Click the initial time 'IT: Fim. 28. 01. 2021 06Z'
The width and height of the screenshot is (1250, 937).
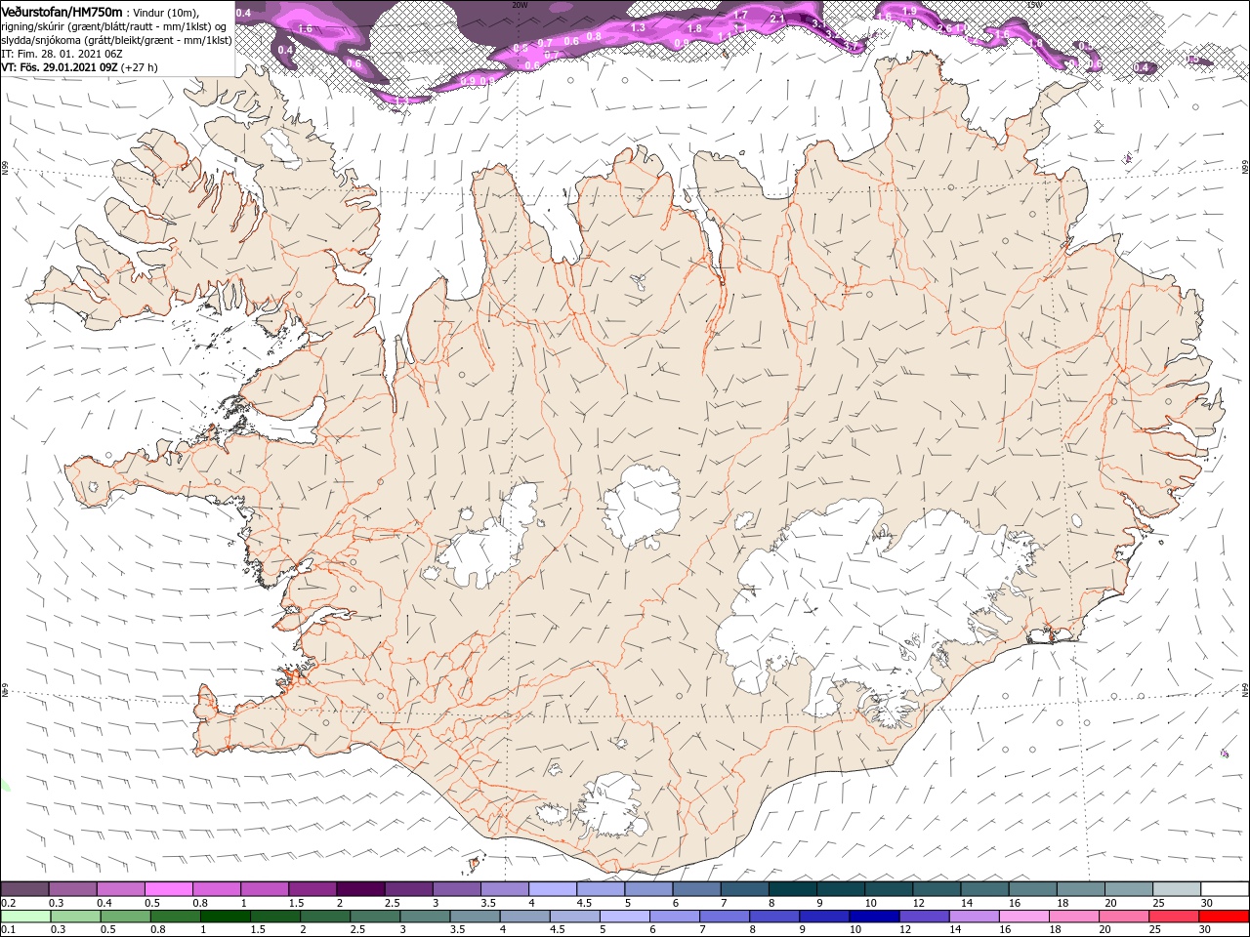(x=62, y=54)
